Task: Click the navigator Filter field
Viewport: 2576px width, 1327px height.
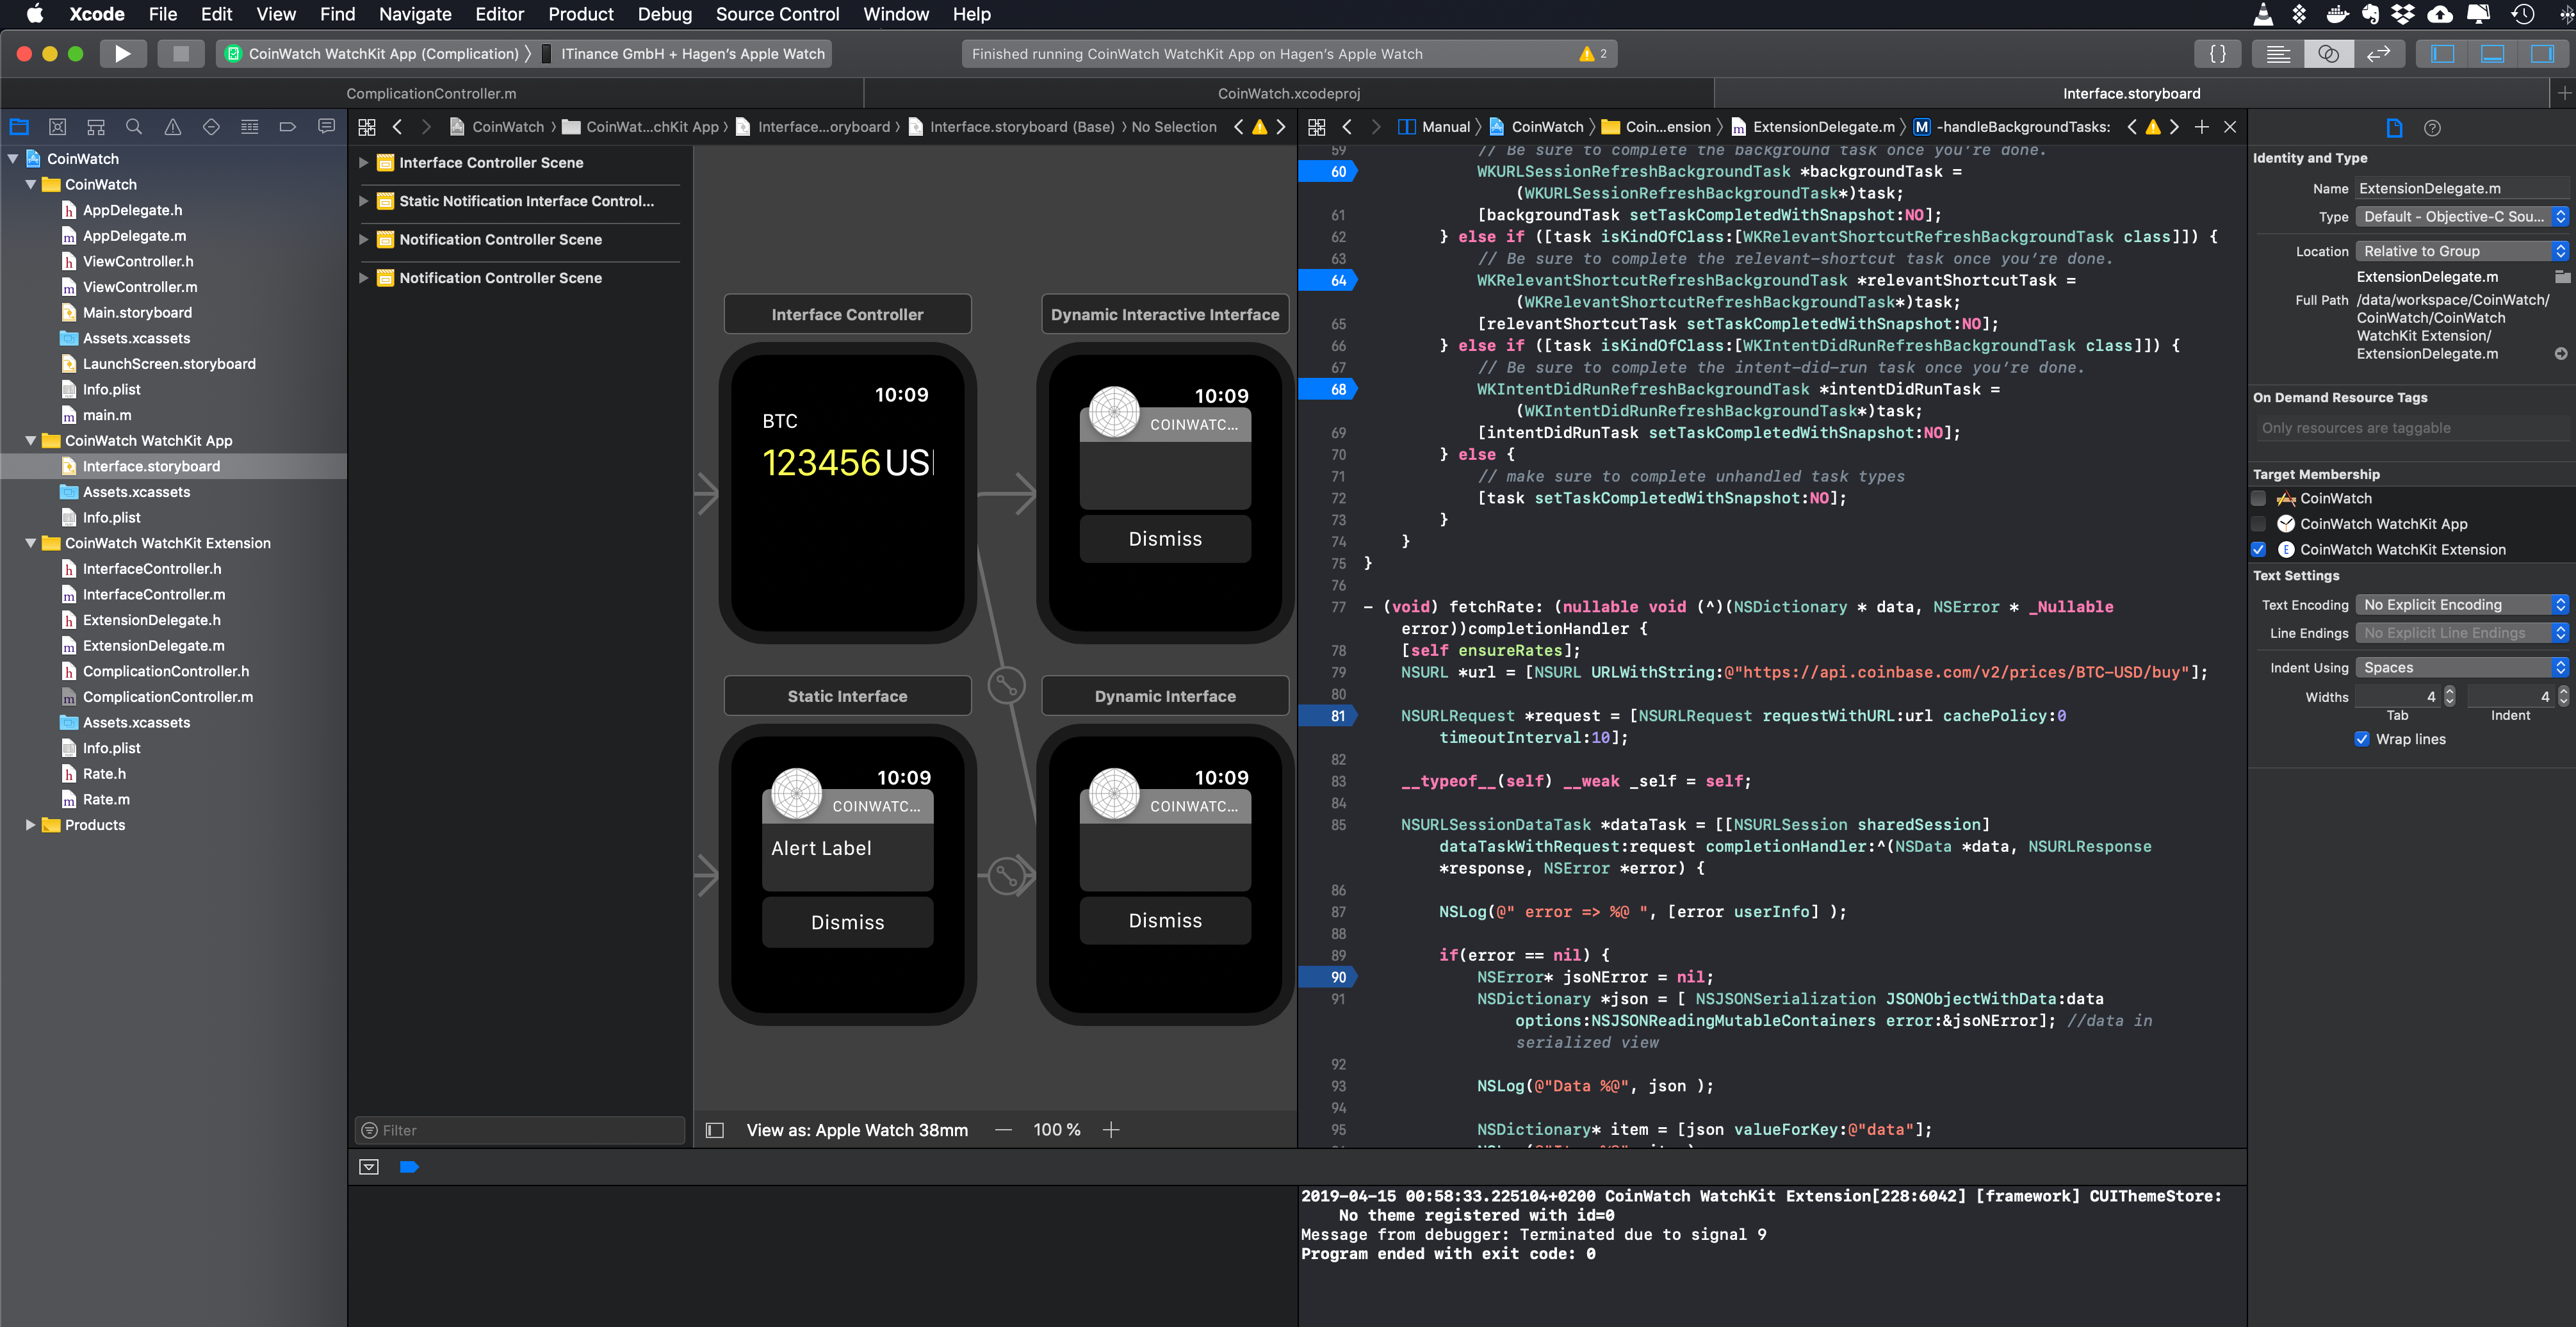Action: click(520, 1130)
